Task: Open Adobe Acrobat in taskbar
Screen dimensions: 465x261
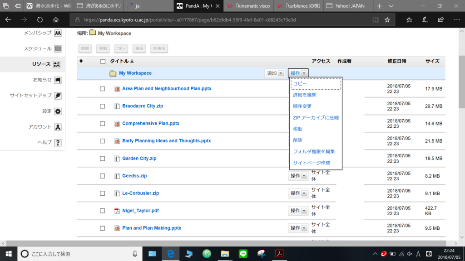Action: click(x=279, y=254)
